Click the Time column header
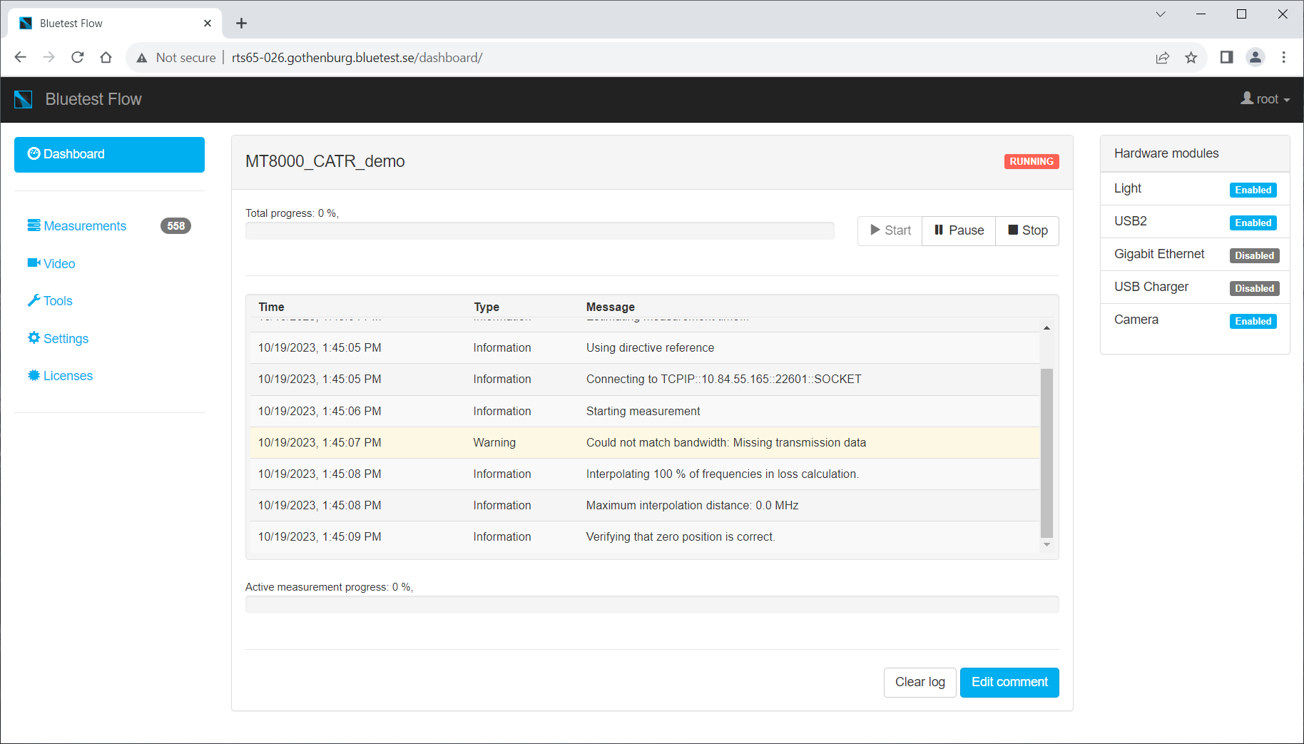The width and height of the screenshot is (1304, 744). (x=271, y=307)
